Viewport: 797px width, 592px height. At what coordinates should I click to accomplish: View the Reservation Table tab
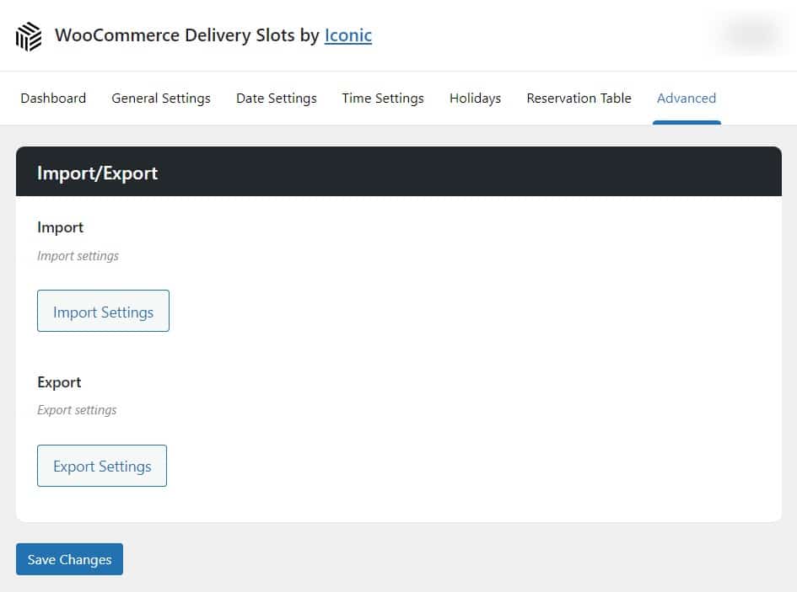click(x=579, y=99)
